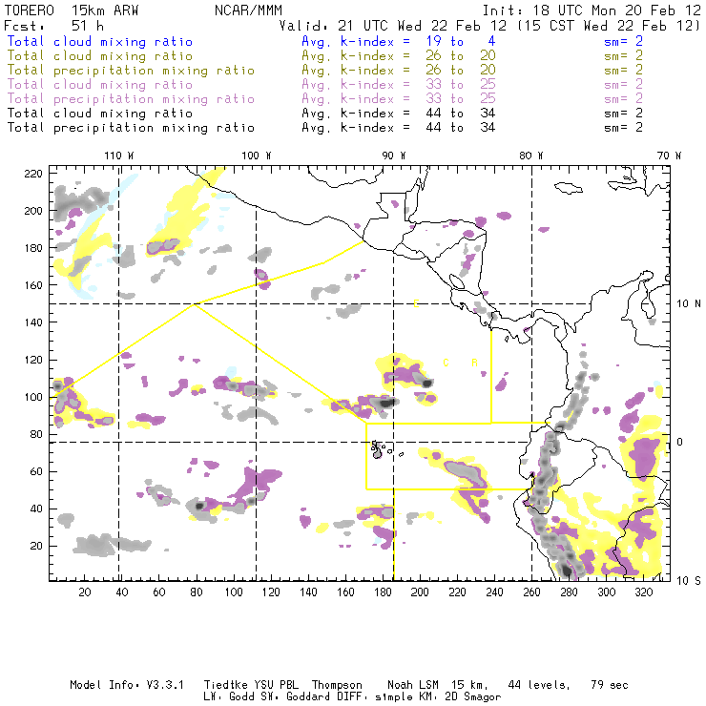Click the "(15 CST Wed 22 Feb 12)" local time text
Viewport: 706px width, 706px height.
[609, 26]
